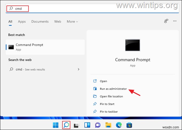Click the large Command Prompt preview thumbnail
Viewport: 182px width, 130px height.
[x=133, y=45]
